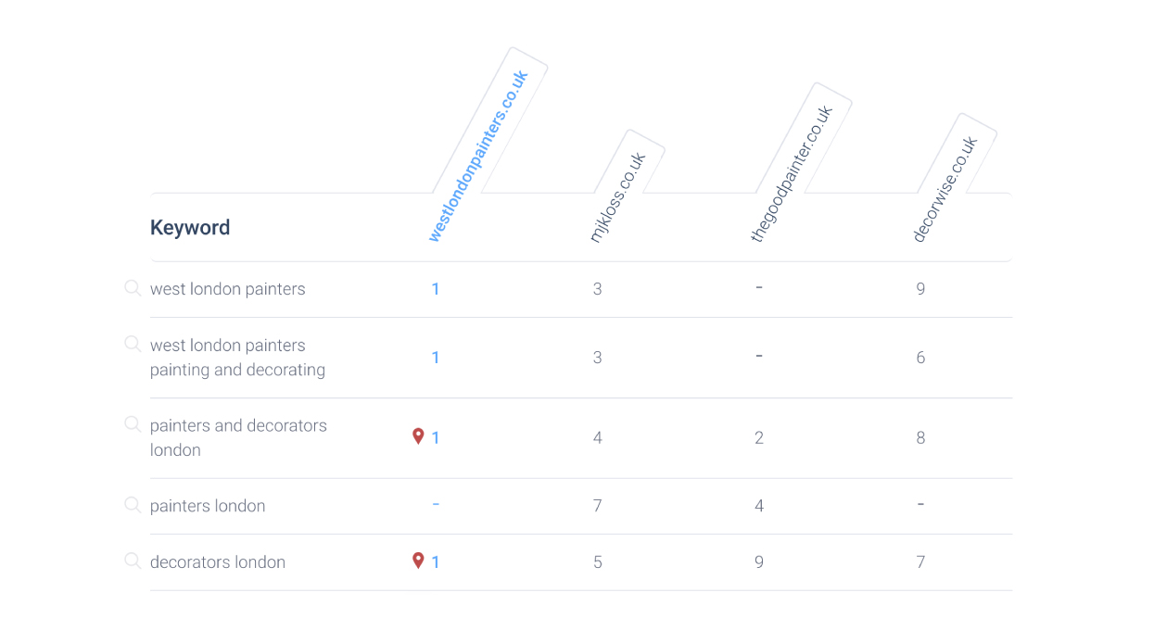The width and height of the screenshot is (1154, 630).
Task: Click mjkloss rank 7 in 'painters london' row
Action: coord(598,506)
